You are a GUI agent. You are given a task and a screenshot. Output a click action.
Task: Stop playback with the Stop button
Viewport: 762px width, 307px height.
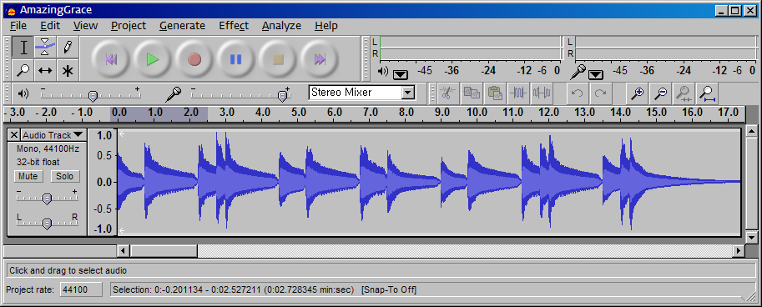point(278,59)
